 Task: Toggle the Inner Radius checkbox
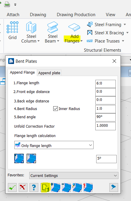point(56,109)
